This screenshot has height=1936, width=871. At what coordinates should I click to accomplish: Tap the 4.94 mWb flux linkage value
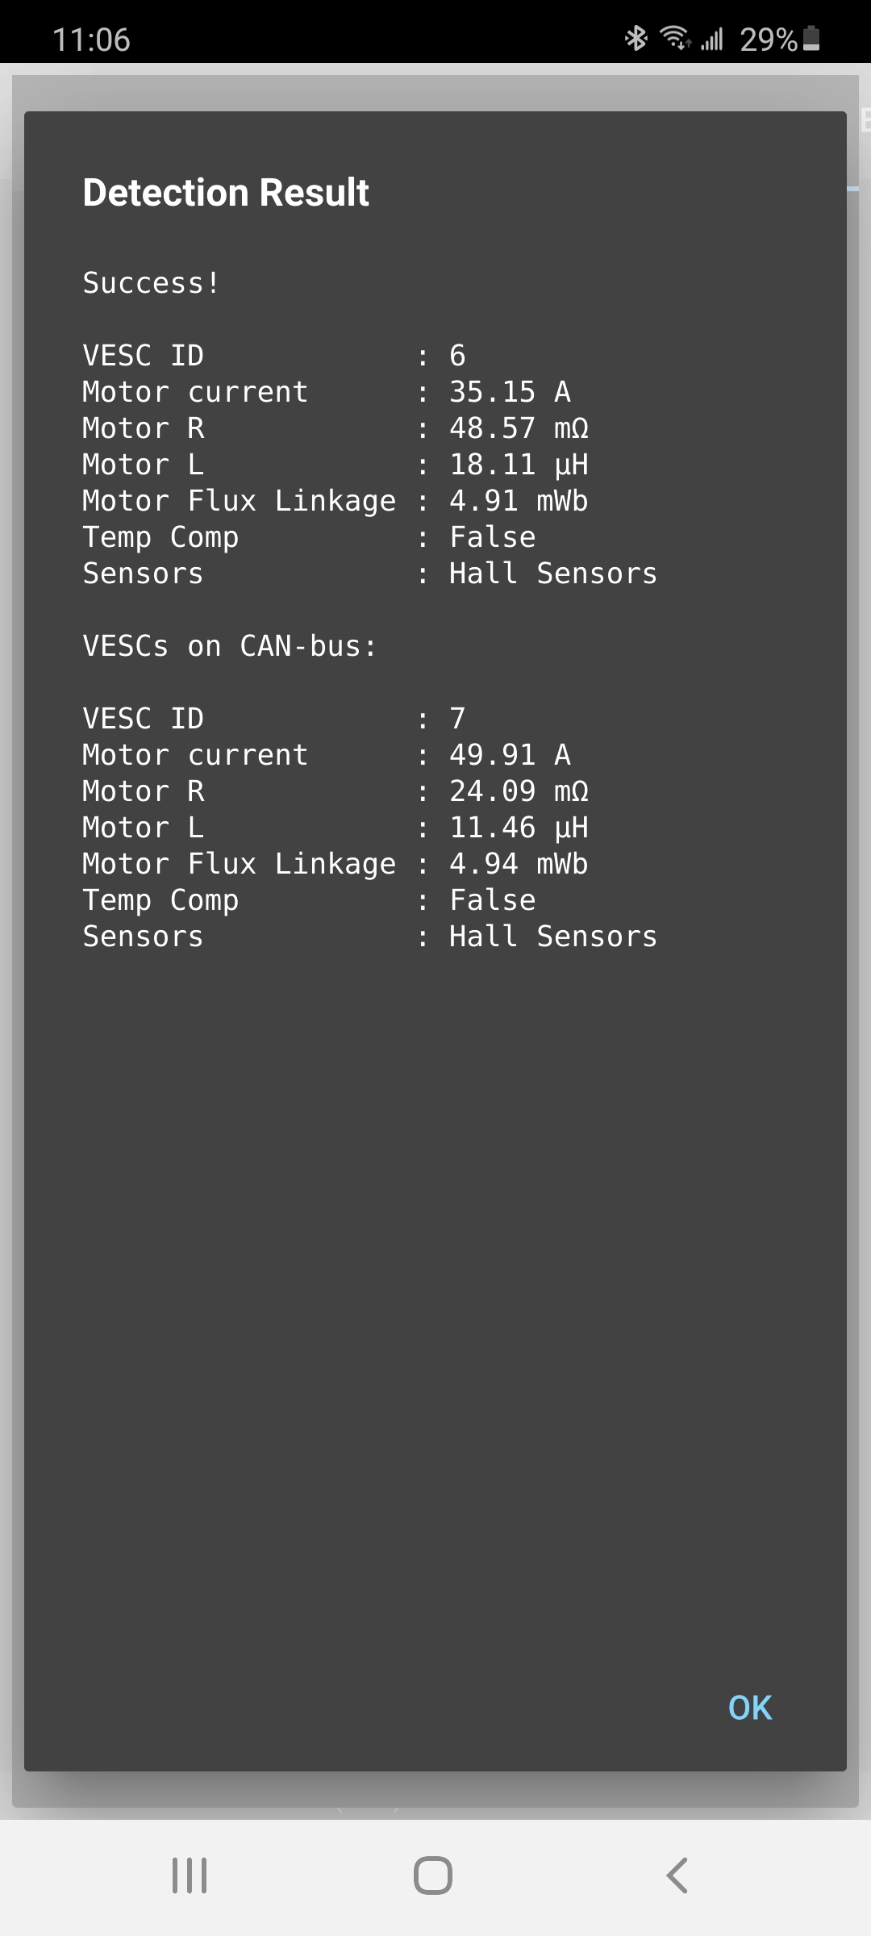click(x=519, y=864)
